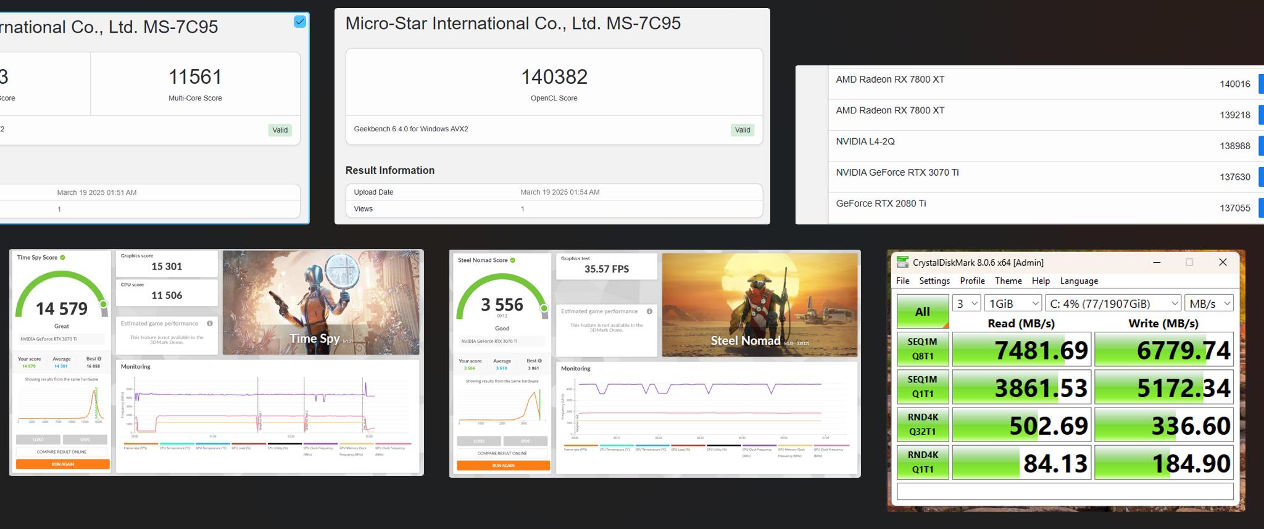Click RUN AGAIN in the Time Spy panel

[63, 464]
